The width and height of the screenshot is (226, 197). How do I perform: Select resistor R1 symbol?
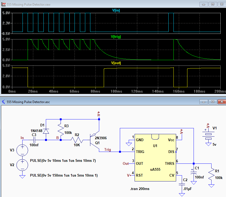[x=211, y=174]
